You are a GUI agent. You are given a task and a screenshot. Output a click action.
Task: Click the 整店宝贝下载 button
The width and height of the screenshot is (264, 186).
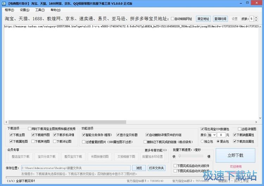[x=20, y=156]
